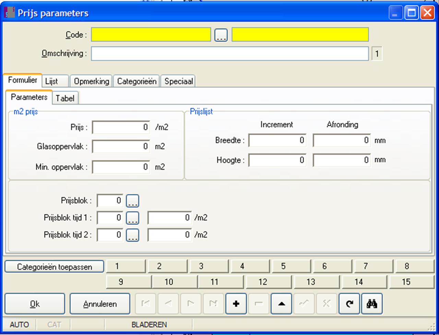This screenshot has height=335, width=439.
Task: Confirm changes with the checkmark icon
Action: click(304, 304)
